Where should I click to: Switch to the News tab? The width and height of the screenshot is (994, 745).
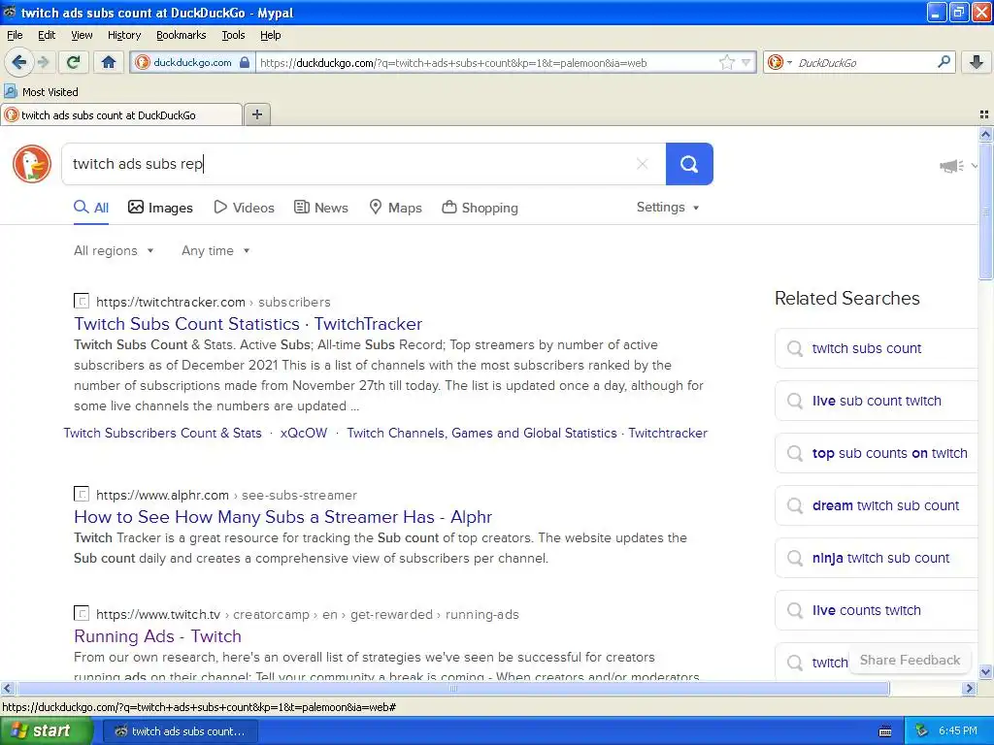320,208
